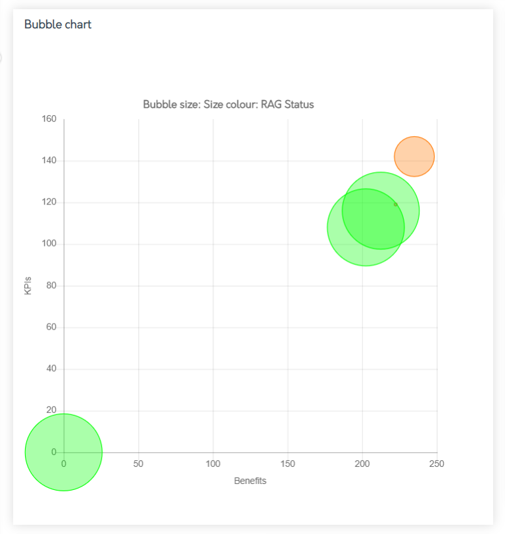This screenshot has height=534, width=505.
Task: Click the 200 tick on Benefits axis
Action: click(x=362, y=464)
